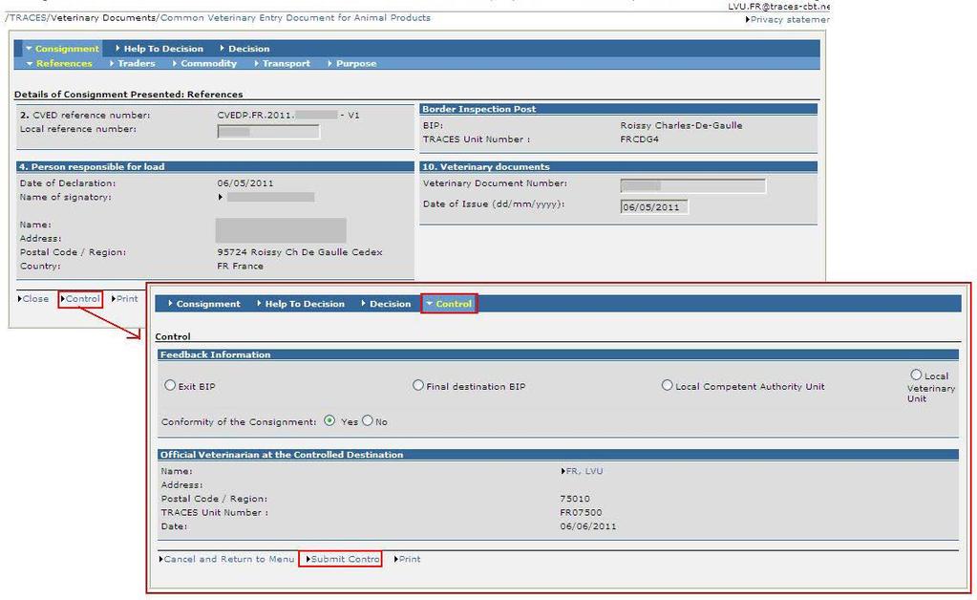Select Local Veterinary Unit radio button
977x600 pixels.
pos(916,375)
